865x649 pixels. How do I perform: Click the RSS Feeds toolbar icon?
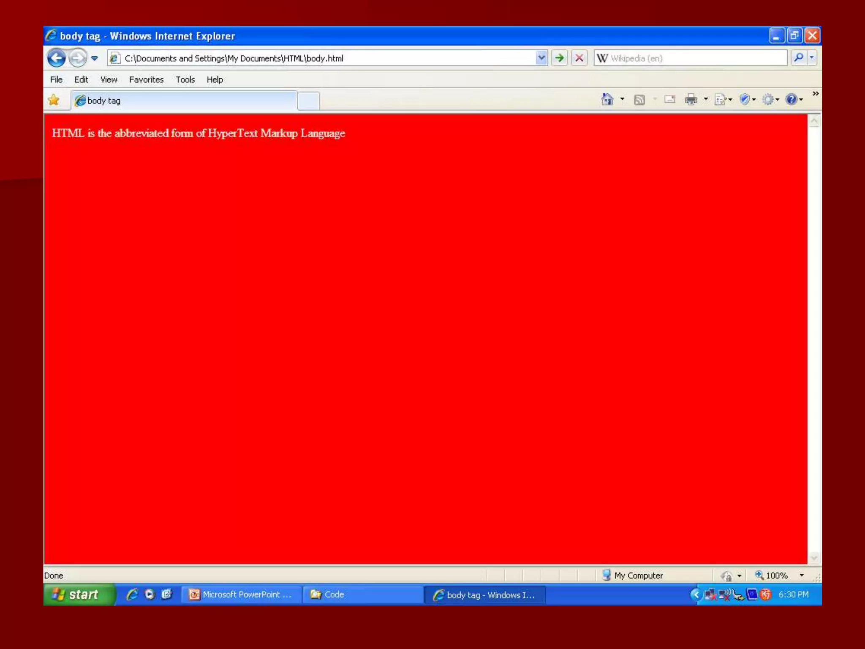pyautogui.click(x=639, y=100)
